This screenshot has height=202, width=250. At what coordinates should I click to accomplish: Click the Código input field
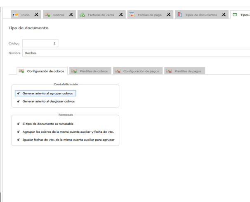[40, 43]
